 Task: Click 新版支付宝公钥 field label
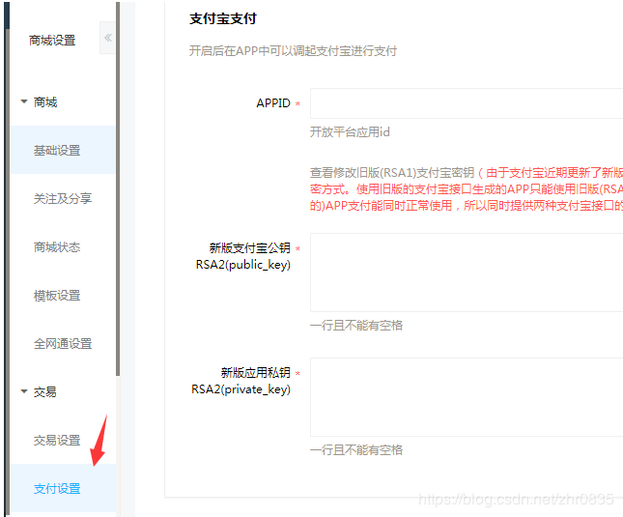(243, 256)
